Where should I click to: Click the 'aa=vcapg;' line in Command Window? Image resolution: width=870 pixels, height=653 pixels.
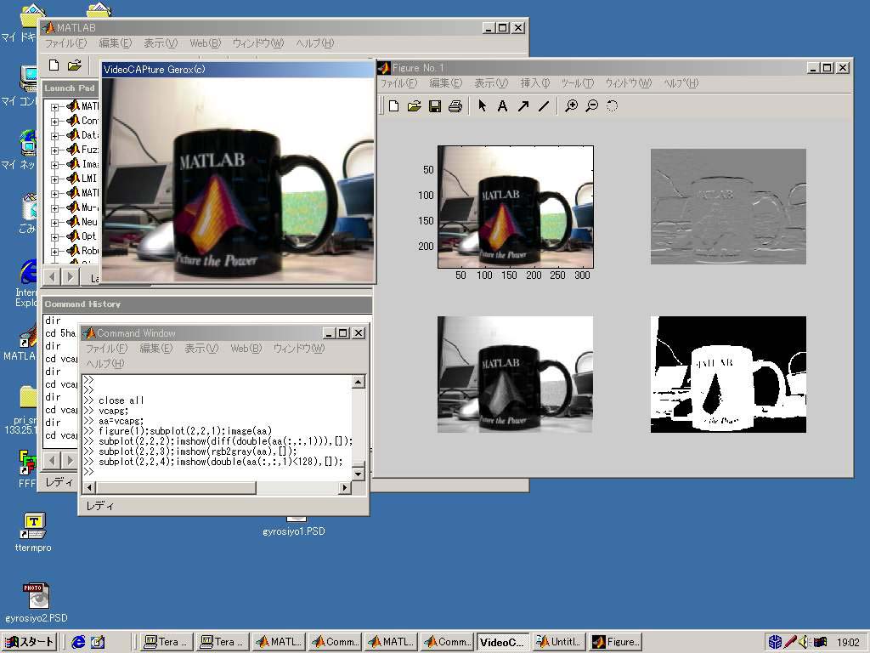coord(121,421)
